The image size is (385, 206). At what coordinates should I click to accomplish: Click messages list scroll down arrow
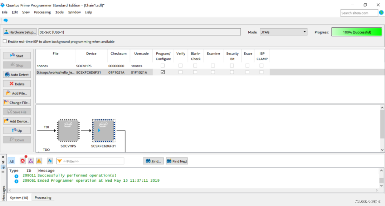pos(382,186)
